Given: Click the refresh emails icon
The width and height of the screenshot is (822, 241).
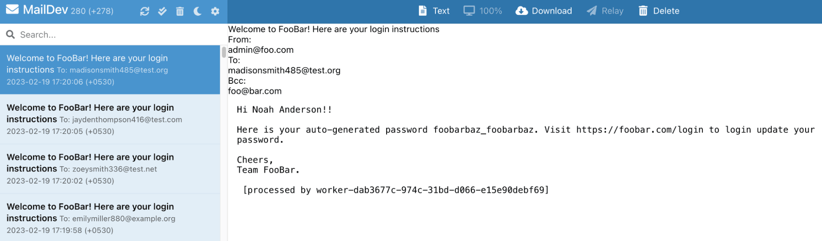Looking at the screenshot, I should 144,11.
